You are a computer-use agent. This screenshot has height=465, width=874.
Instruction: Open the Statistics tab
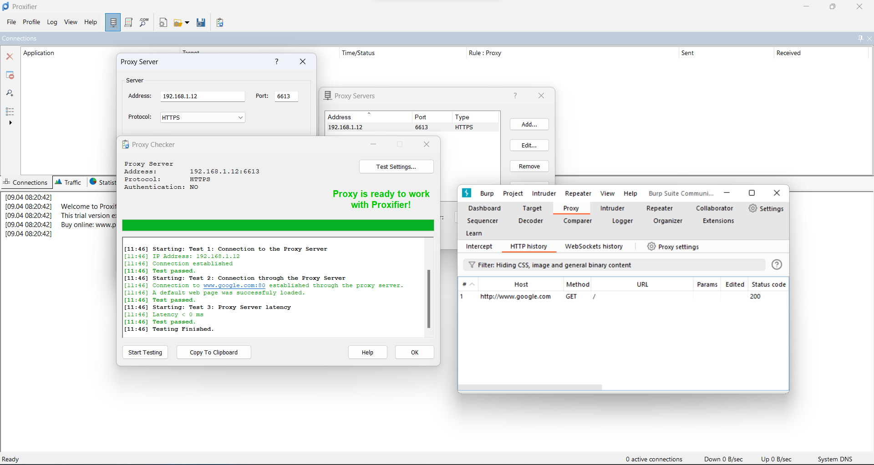click(x=103, y=182)
